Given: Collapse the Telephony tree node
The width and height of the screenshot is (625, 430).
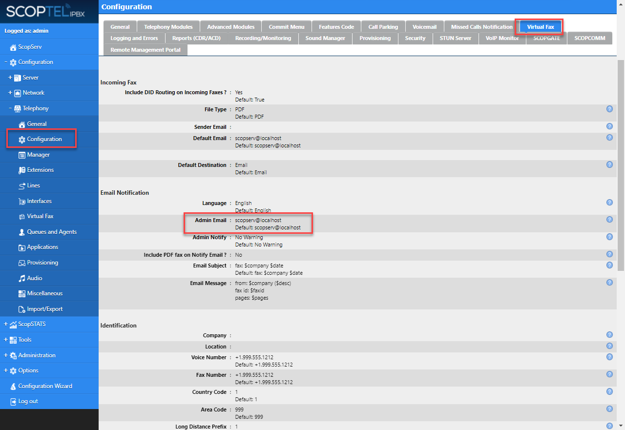Looking at the screenshot, I should point(10,108).
